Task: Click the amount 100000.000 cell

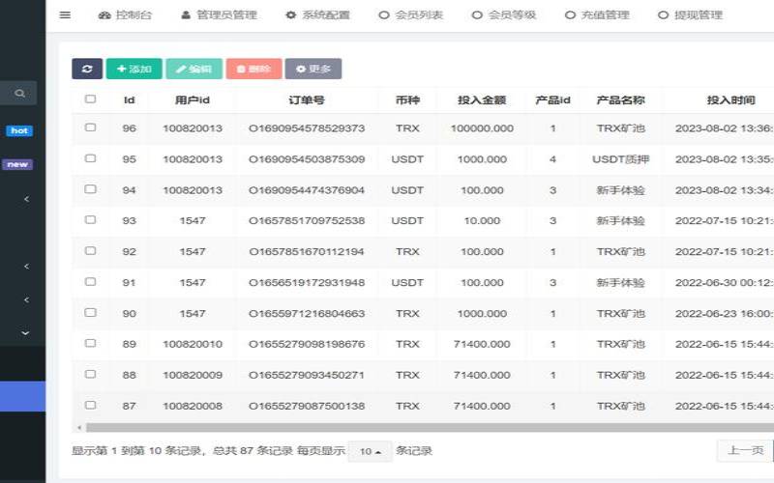Action: [482, 128]
